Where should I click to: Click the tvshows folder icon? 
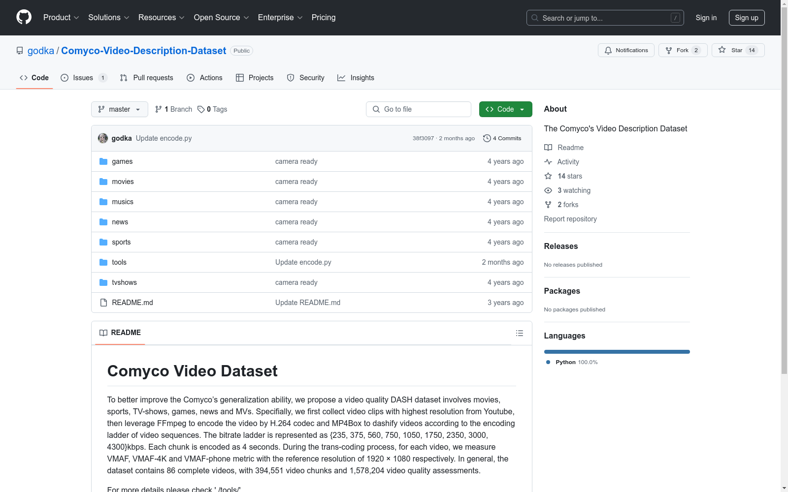click(x=103, y=282)
